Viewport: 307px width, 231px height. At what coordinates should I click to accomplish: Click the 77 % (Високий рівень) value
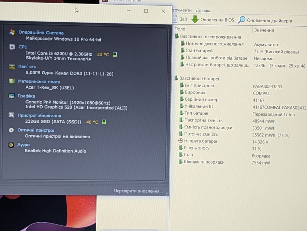(x=276, y=52)
